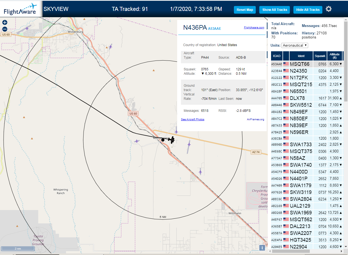Screen dimensions: 348x255
Task: Click the US flag in MSQT66 row
Action: point(286,64)
